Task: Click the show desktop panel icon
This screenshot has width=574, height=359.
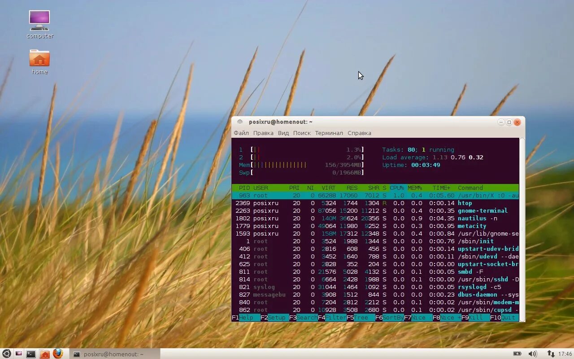Action: [19, 354]
